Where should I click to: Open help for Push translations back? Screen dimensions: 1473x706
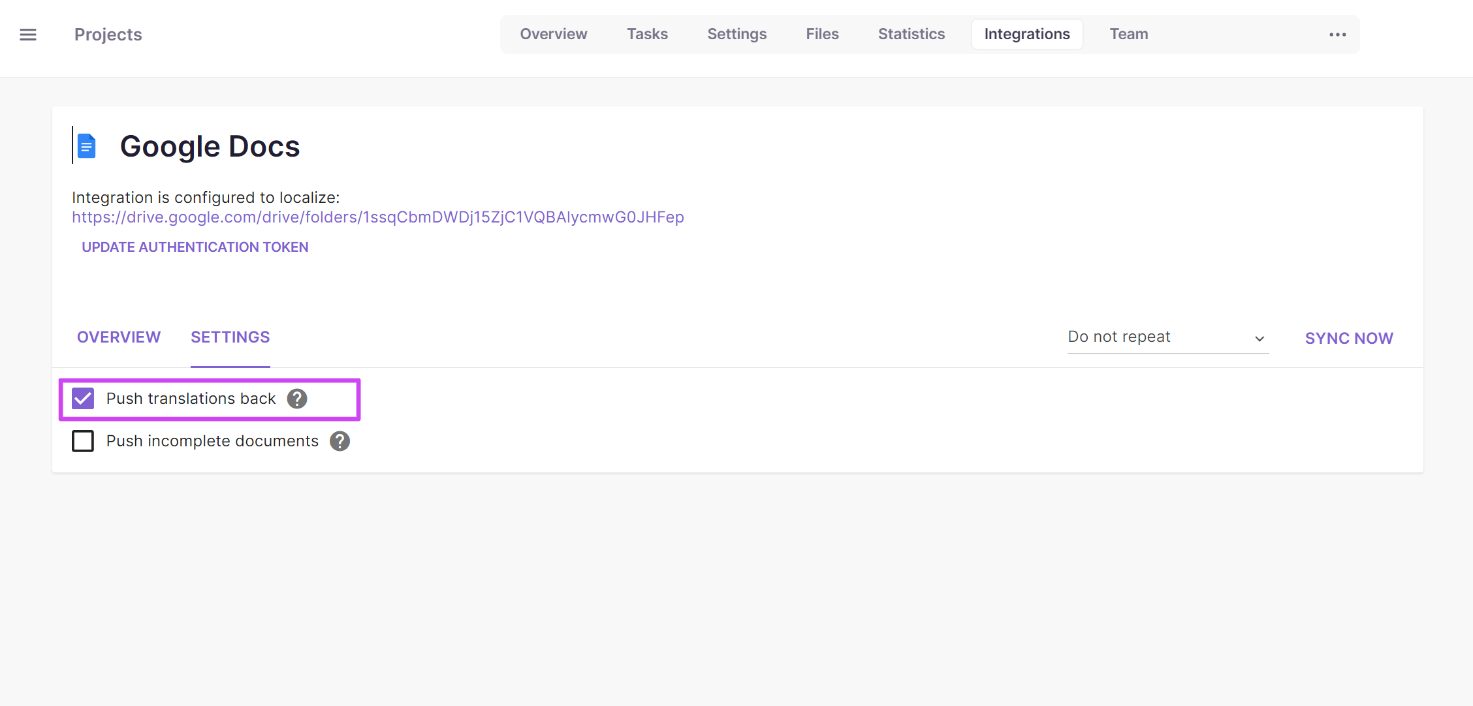tap(297, 399)
